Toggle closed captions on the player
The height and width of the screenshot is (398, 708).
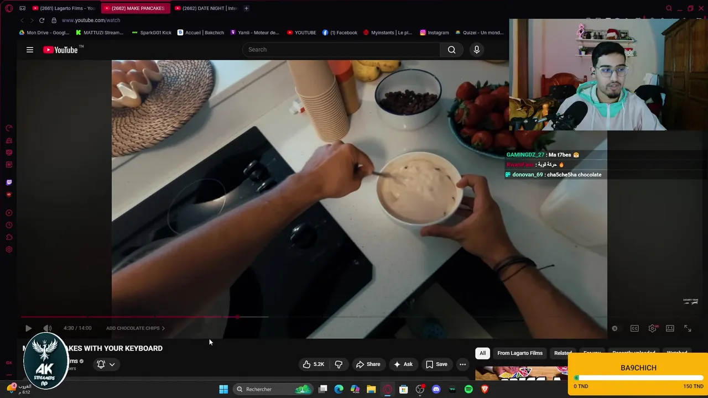634,328
